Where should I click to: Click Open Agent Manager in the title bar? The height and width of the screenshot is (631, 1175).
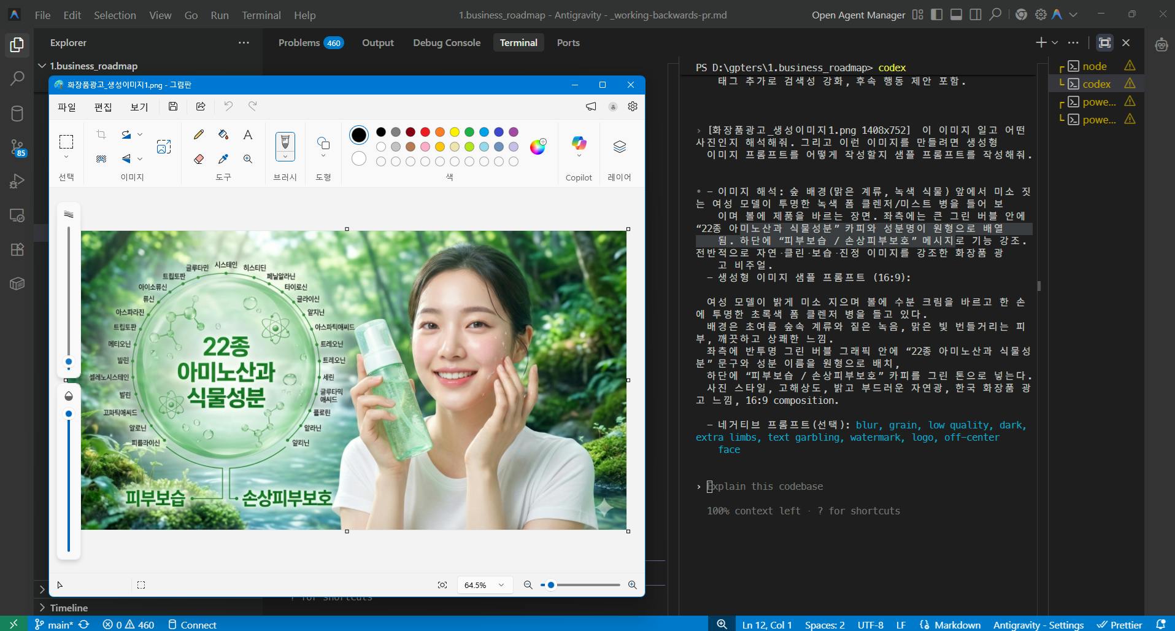[858, 14]
